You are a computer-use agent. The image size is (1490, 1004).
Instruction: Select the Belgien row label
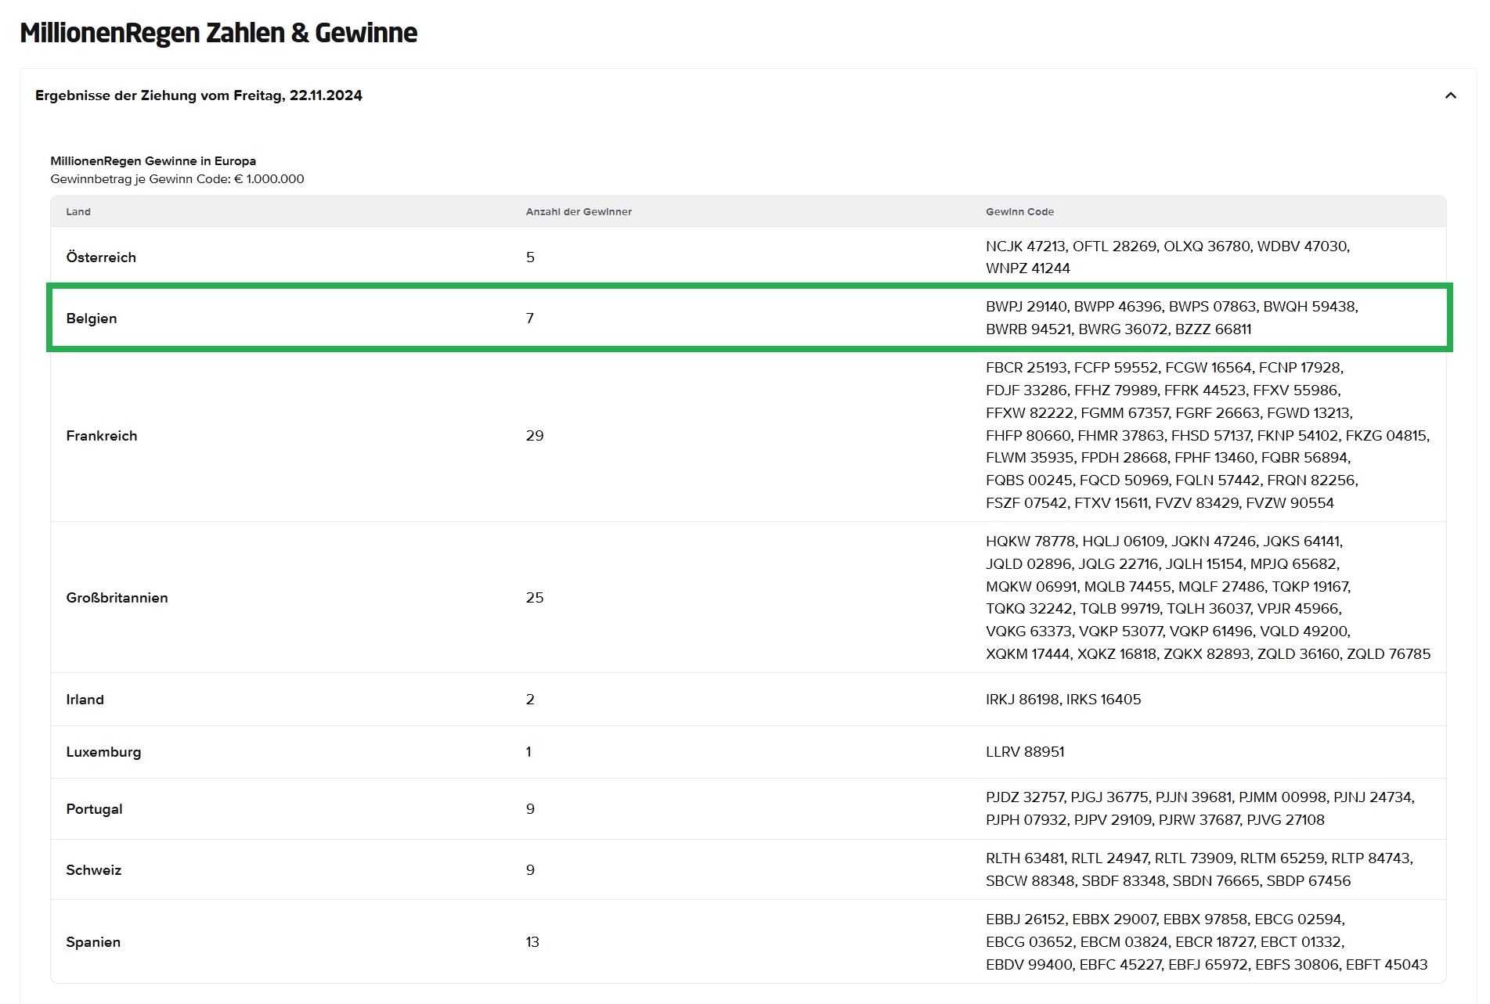point(92,318)
